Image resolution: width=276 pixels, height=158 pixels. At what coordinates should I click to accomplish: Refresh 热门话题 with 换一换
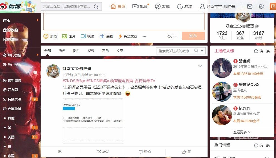262,145
